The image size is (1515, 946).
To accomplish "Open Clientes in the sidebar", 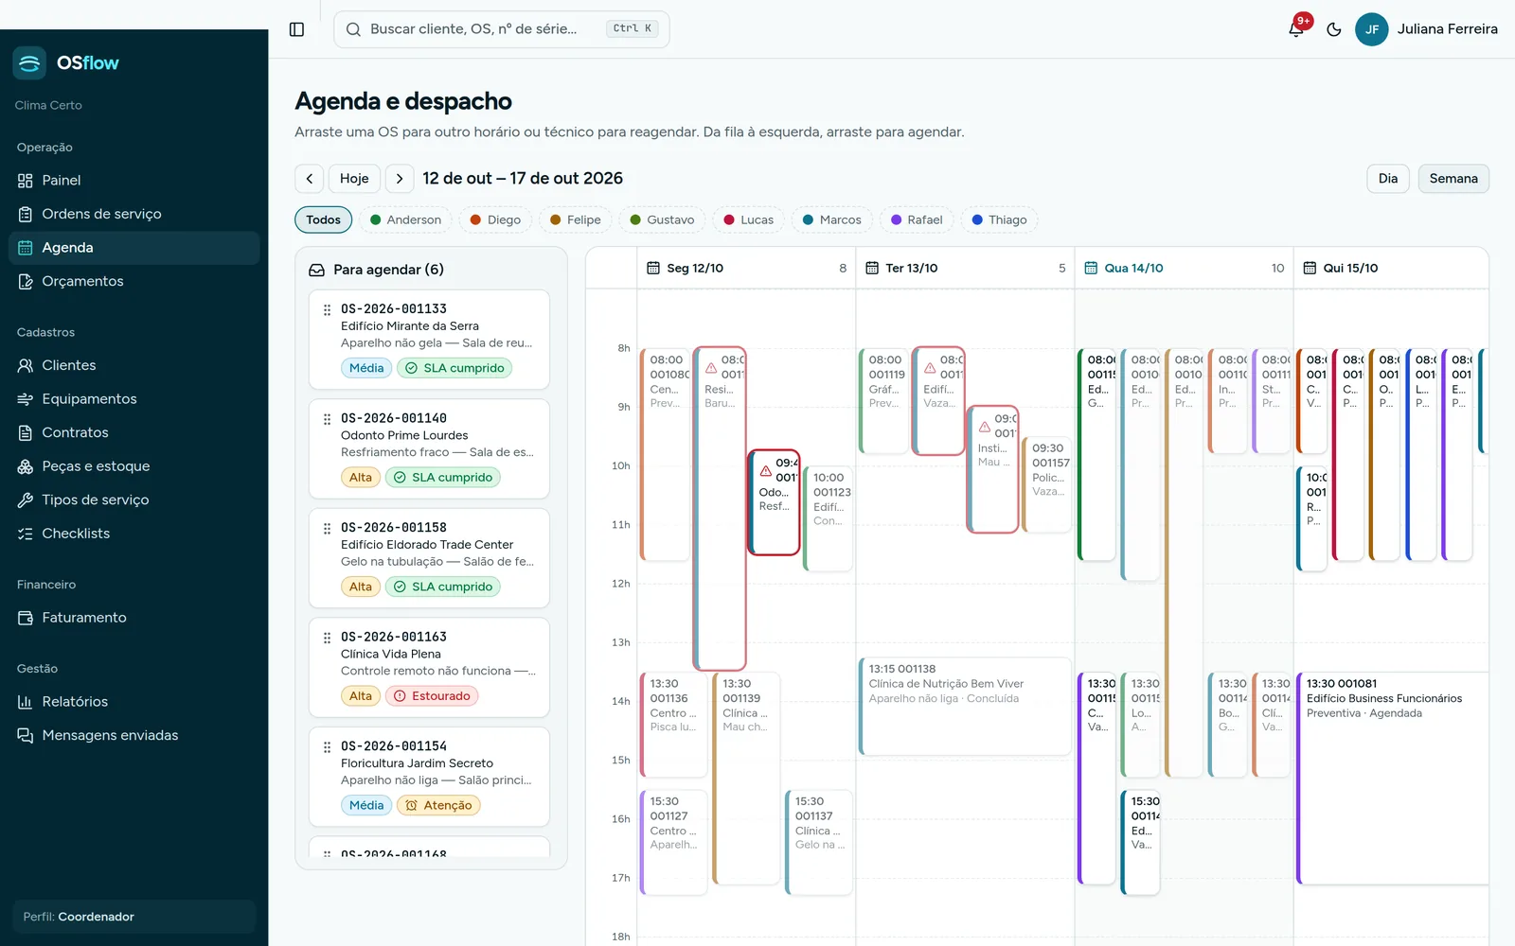I will tap(134, 365).
